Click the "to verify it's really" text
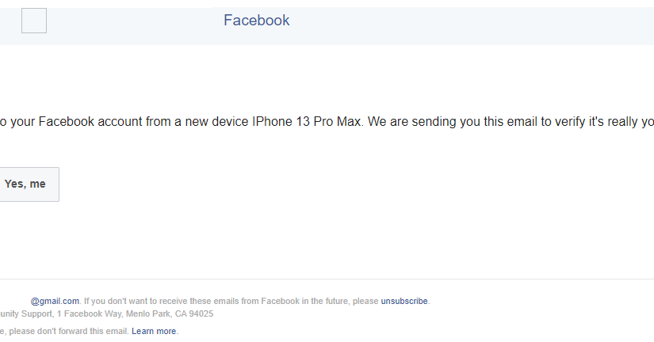 (x=583, y=123)
